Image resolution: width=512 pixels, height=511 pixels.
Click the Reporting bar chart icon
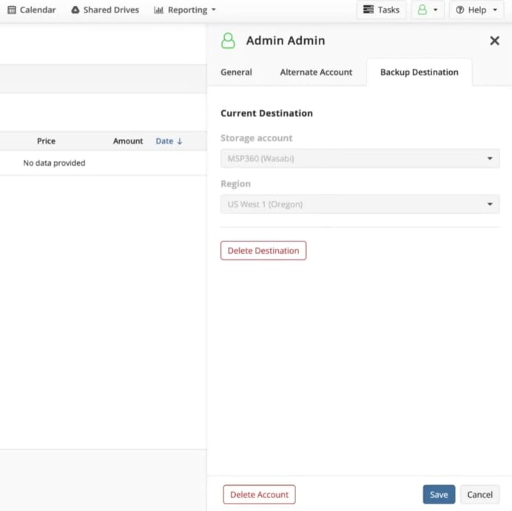point(158,10)
